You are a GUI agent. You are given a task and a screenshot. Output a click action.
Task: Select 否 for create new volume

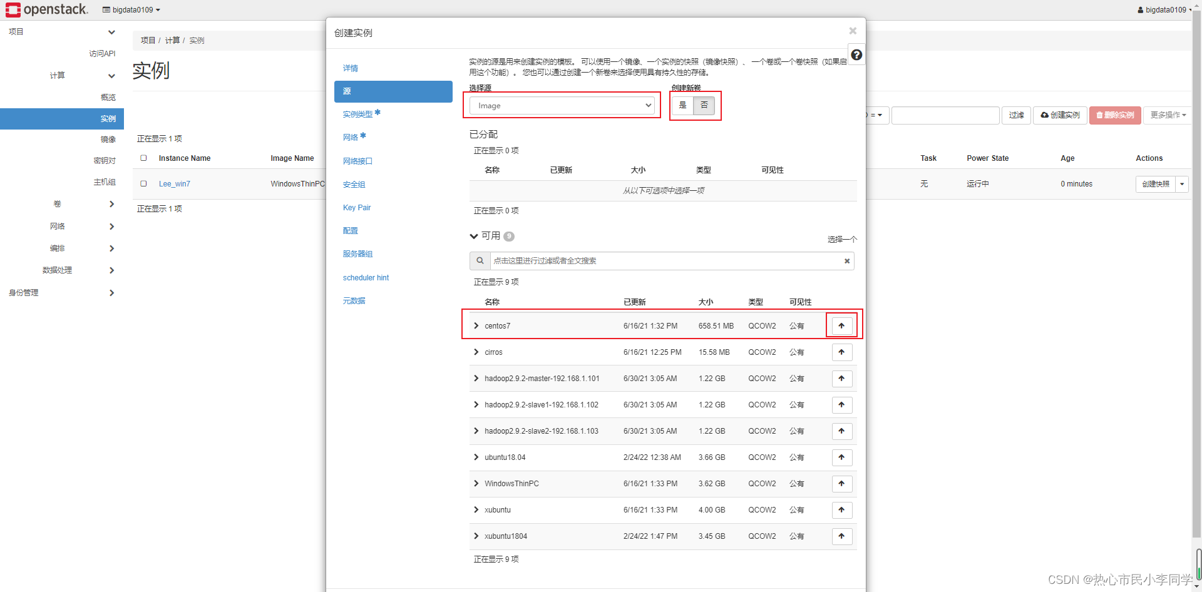coord(704,105)
